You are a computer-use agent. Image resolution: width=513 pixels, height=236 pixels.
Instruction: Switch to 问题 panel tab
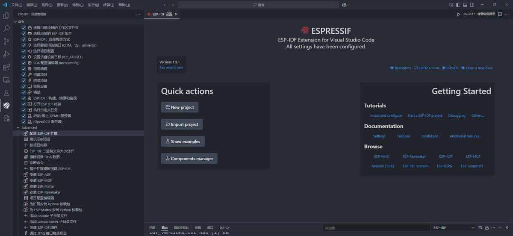[x=152, y=228]
